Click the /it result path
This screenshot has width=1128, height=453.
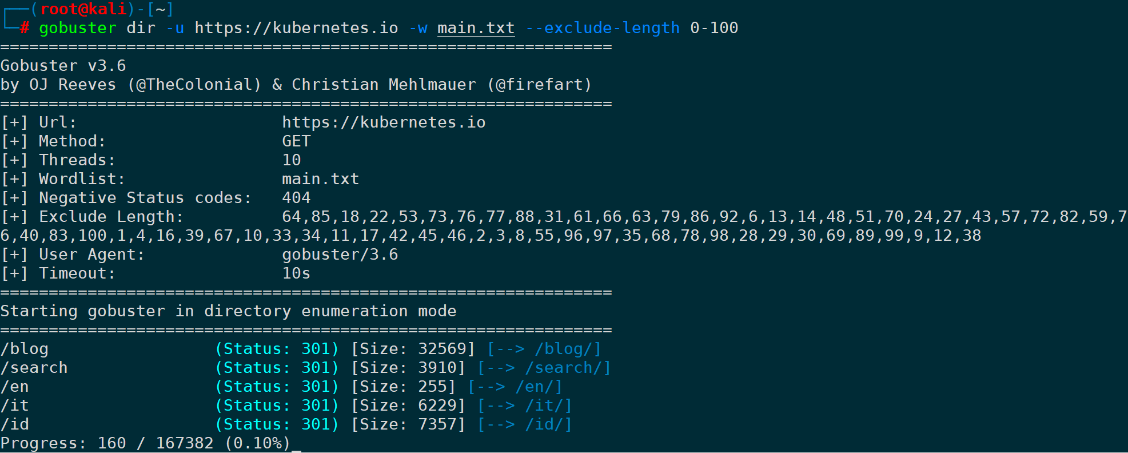point(15,406)
